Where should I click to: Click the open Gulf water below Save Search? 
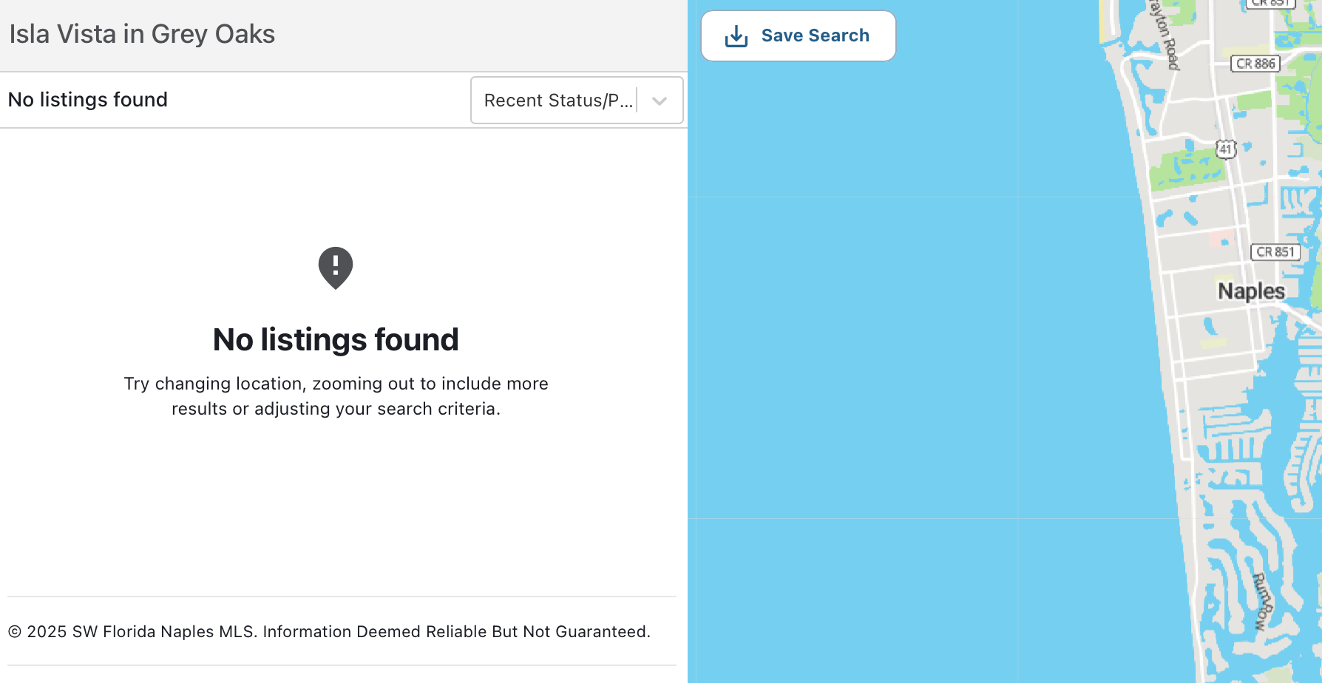(887, 296)
